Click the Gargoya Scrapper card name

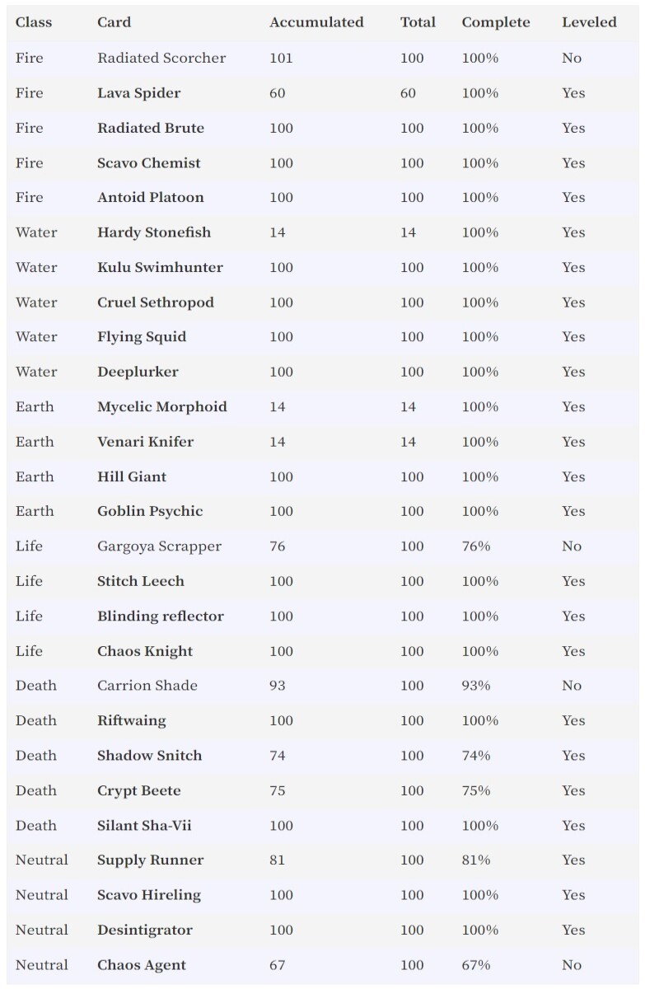(159, 546)
